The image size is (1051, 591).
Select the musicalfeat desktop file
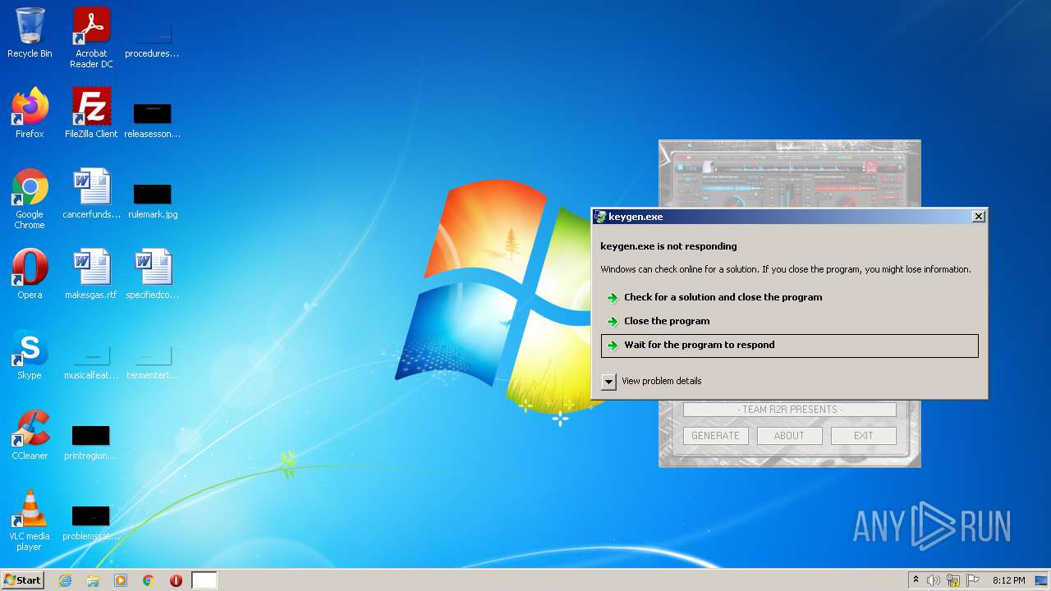point(91,361)
